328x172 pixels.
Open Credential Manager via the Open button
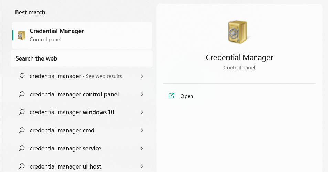tap(187, 96)
